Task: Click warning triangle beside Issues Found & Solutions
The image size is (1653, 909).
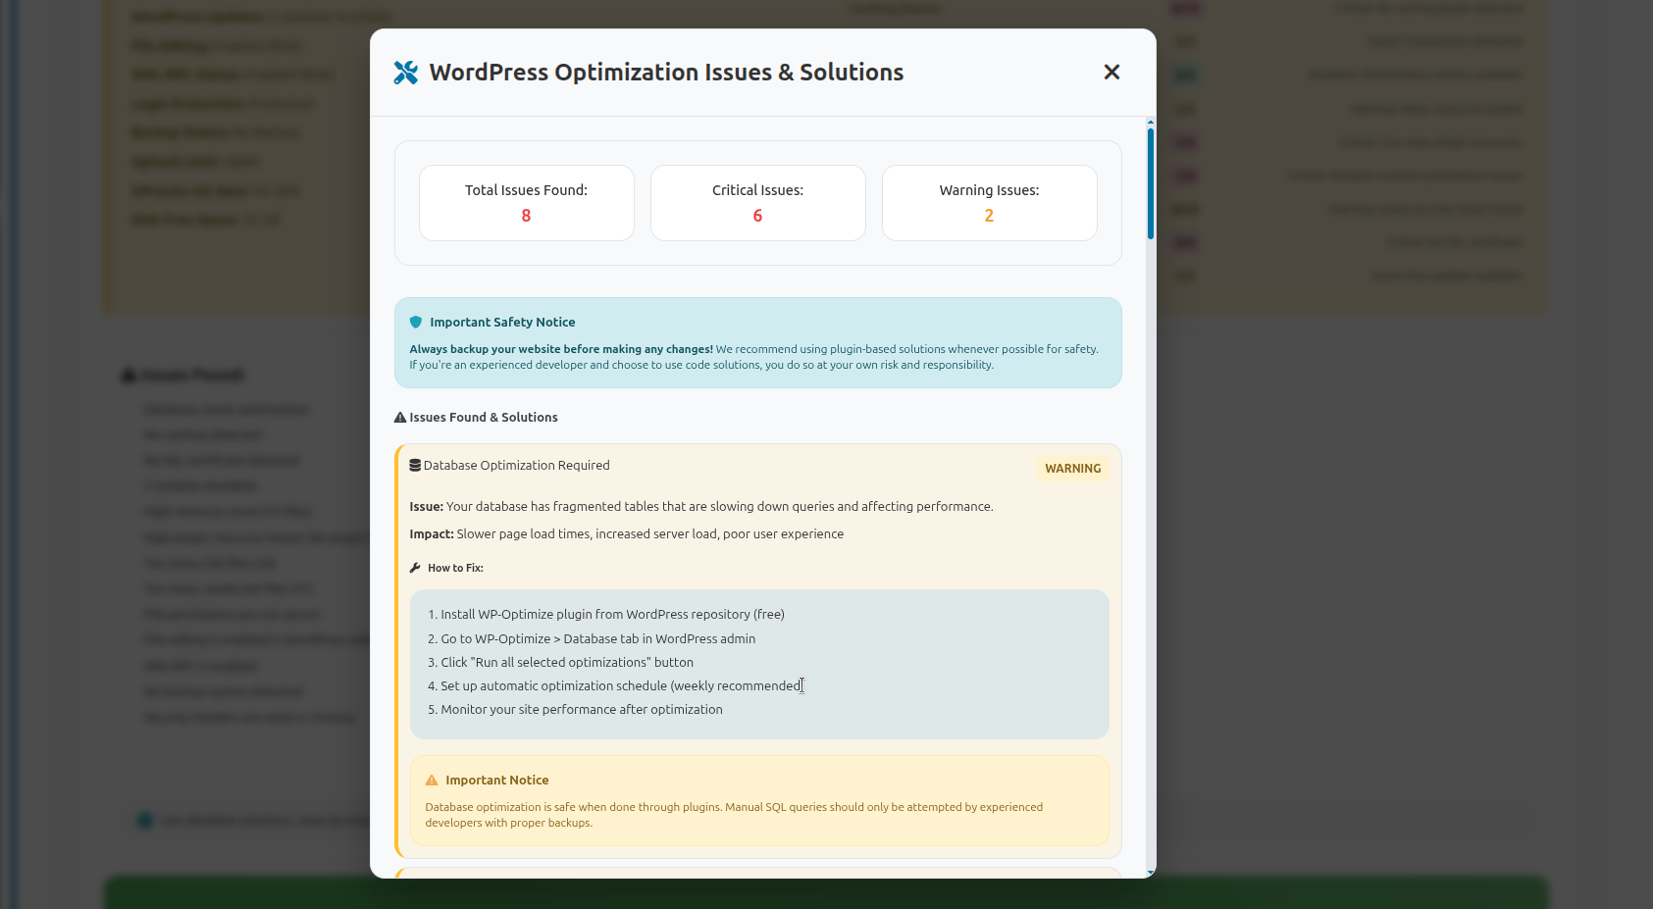Action: [x=400, y=418]
